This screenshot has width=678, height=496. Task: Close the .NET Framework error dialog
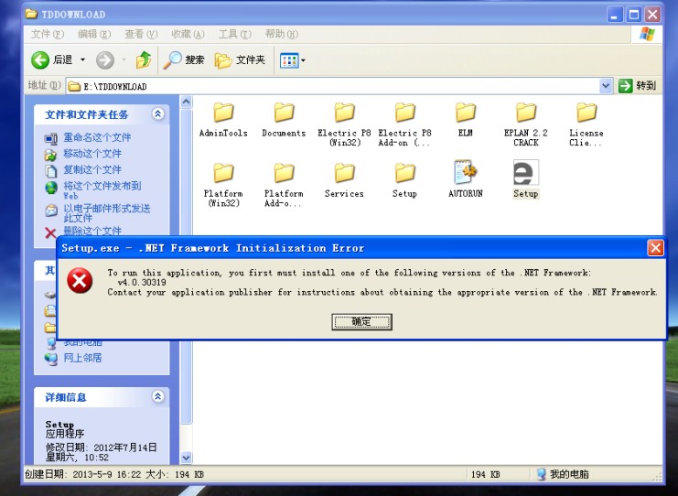click(x=655, y=248)
